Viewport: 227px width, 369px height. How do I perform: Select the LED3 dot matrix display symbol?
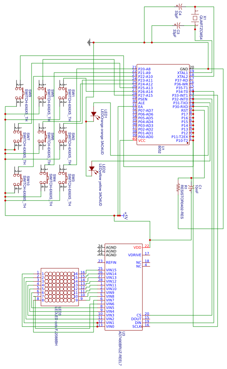tap(60, 287)
